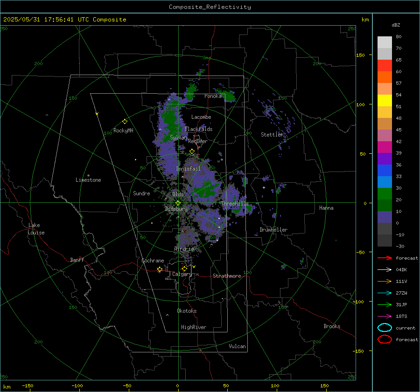
Task: Click the Limestone label
Action: click(88, 180)
